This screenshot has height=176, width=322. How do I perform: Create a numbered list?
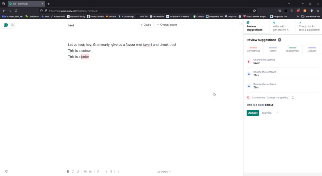coord(106,172)
